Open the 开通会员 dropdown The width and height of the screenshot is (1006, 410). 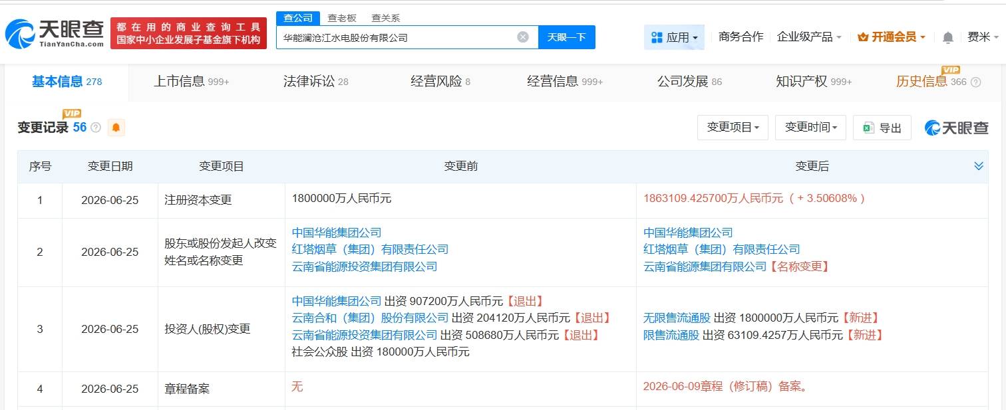coord(892,37)
